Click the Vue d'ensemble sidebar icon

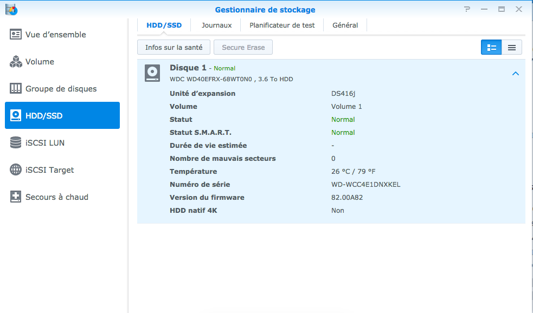click(16, 34)
